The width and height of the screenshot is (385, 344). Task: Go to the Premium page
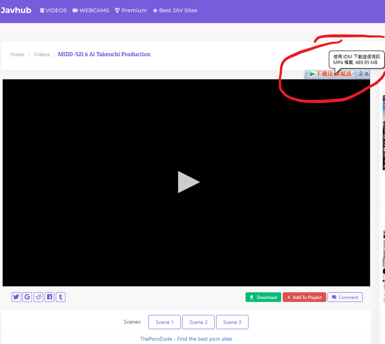coord(131,10)
